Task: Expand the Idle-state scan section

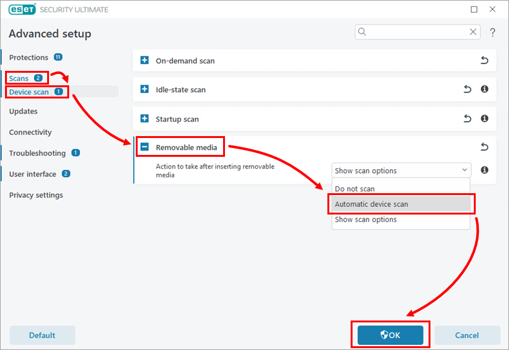Action: coord(145,90)
